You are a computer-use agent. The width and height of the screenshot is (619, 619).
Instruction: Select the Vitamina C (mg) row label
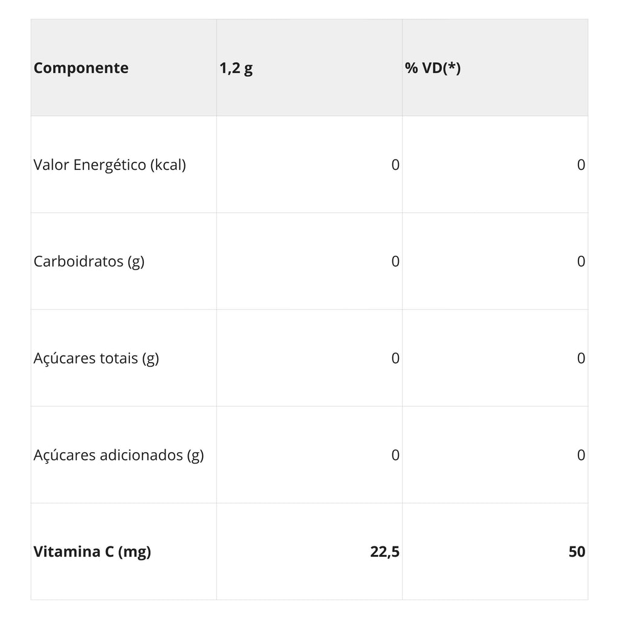[92, 552]
